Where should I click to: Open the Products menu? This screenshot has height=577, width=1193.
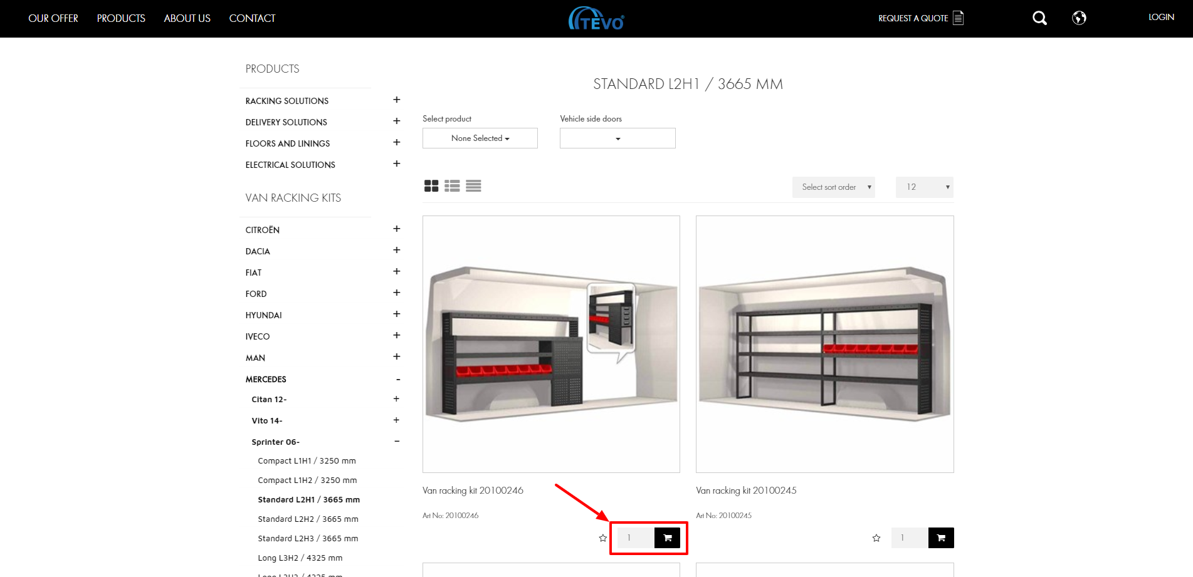[x=121, y=18]
